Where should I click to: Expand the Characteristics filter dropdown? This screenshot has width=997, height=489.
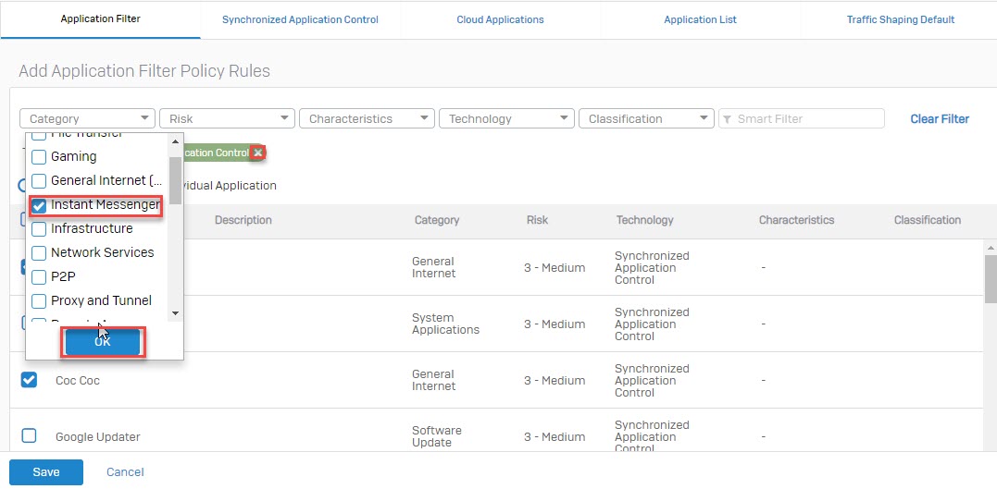coord(367,118)
